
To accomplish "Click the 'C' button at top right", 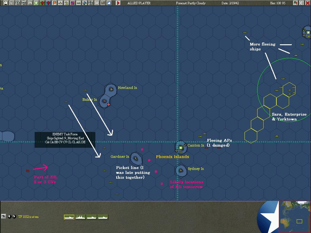I will pyautogui.click(x=302, y=3).
